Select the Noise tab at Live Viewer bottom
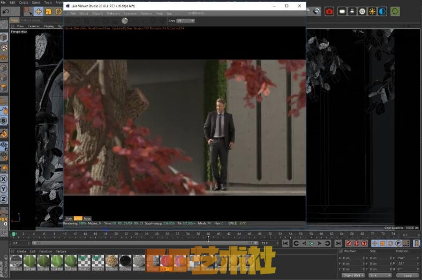 coord(87,219)
